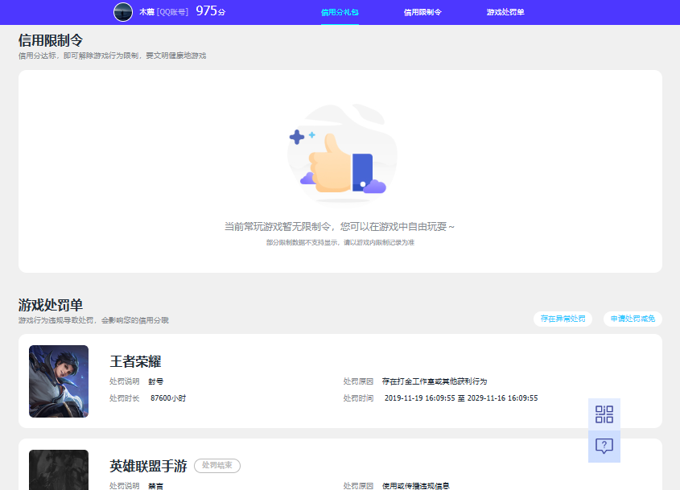680x490 pixels.
Task: Click the 部分限制数据不支持显示 note
Action: 340,242
